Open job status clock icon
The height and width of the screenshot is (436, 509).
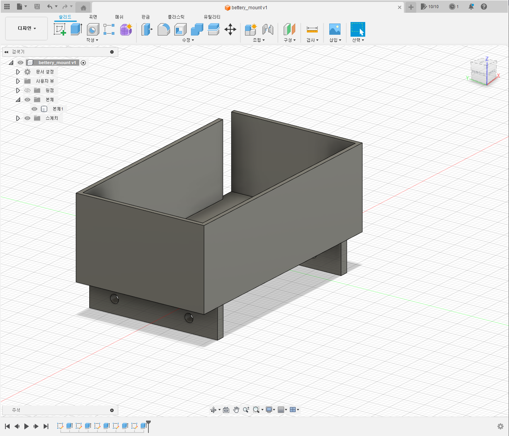coord(454,7)
